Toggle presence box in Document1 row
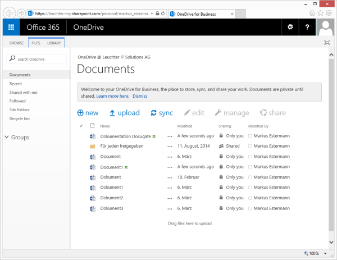Image resolution: width=337 pixels, height=260 pixels. click(250, 167)
